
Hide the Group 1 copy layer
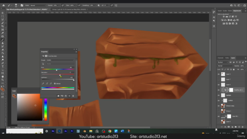click(x=218, y=106)
